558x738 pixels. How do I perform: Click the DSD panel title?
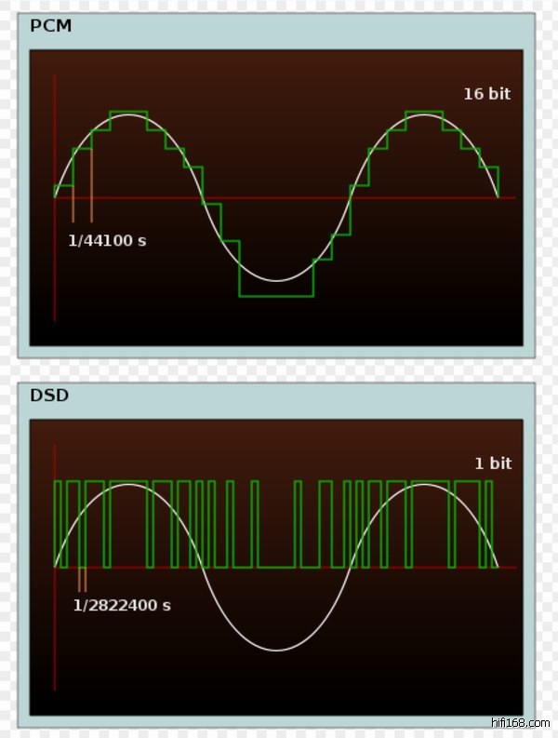(50, 396)
